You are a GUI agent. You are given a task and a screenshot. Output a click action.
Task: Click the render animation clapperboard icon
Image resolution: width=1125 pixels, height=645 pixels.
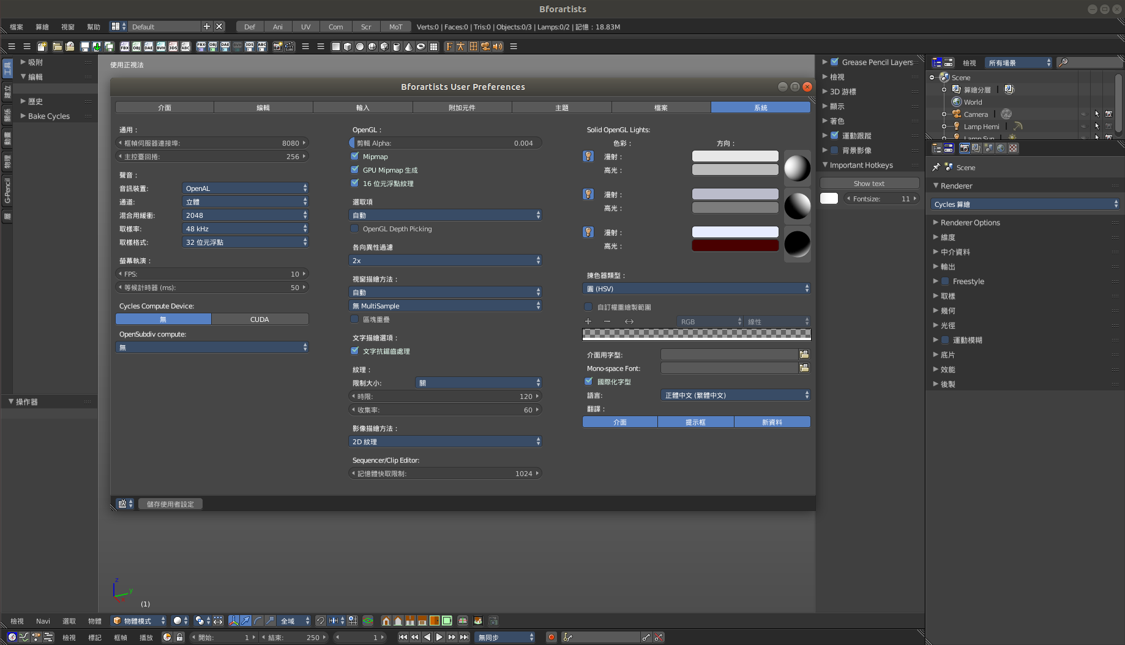click(x=290, y=47)
